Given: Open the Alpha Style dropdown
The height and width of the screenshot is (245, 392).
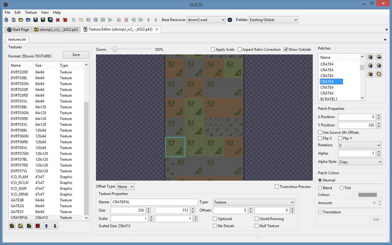Looking at the screenshot, I should (360, 162).
